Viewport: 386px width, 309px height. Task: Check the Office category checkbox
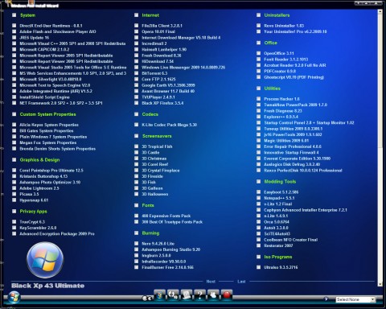(258, 43)
